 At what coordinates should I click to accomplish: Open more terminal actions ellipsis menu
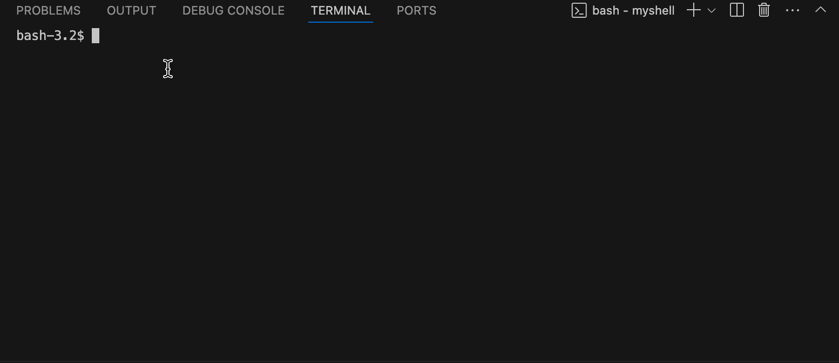[793, 10]
